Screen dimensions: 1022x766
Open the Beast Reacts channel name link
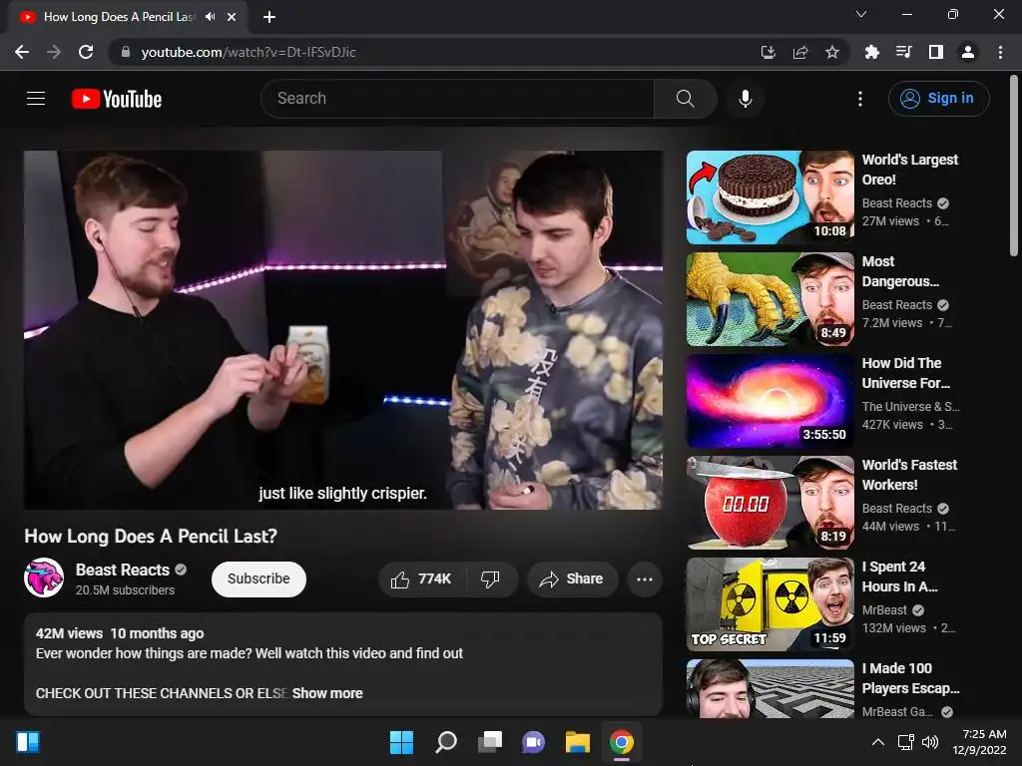click(123, 570)
